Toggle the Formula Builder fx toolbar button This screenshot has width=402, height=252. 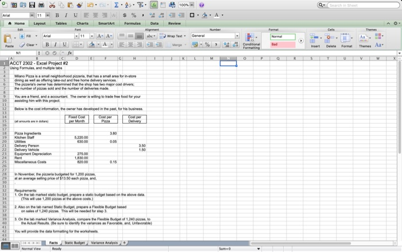(154, 5)
